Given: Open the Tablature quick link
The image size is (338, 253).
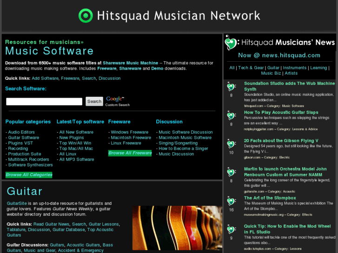Looking at the screenshot, I should click(x=16, y=230).
